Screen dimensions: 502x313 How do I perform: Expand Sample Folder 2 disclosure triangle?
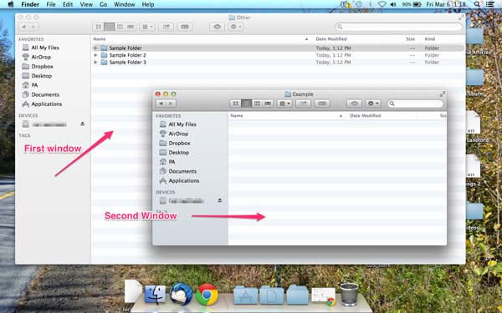95,55
